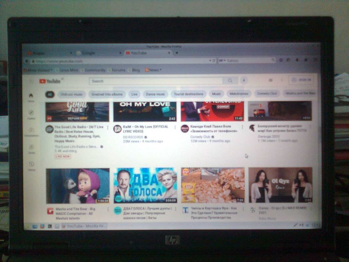The height and width of the screenshot is (262, 349).
Task: Open the YouTube hamburger guide menu
Action: (31, 82)
